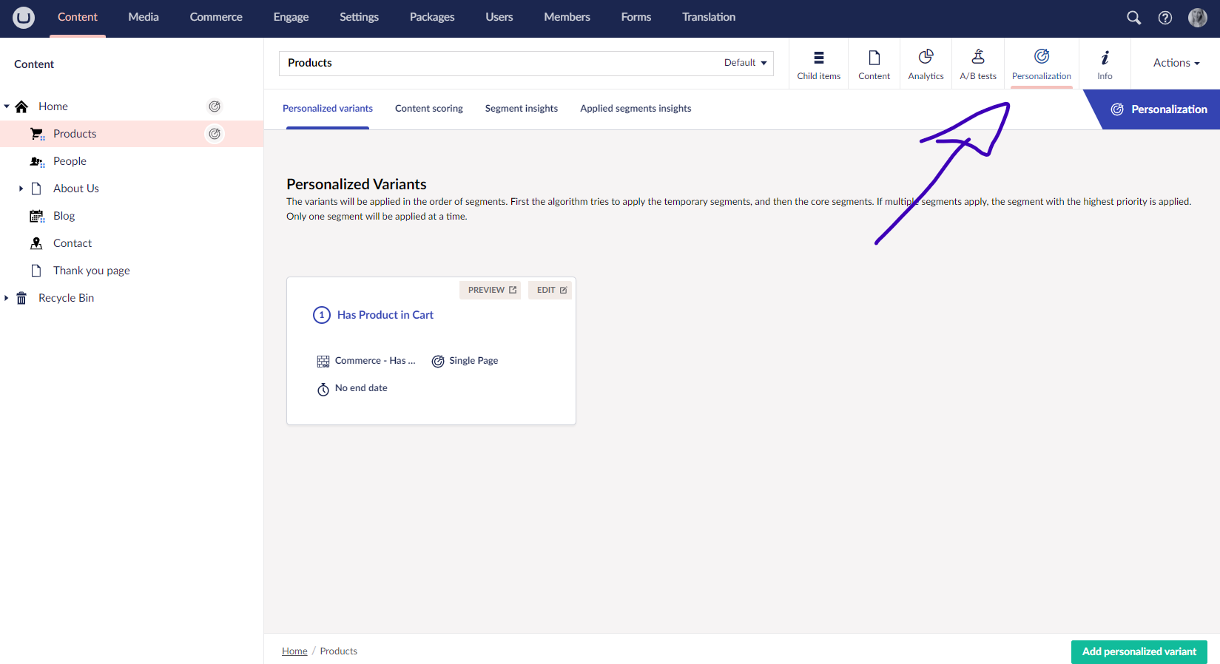The image size is (1220, 664).
Task: Click the shopping cart icon beside Products
Action: [37, 134]
